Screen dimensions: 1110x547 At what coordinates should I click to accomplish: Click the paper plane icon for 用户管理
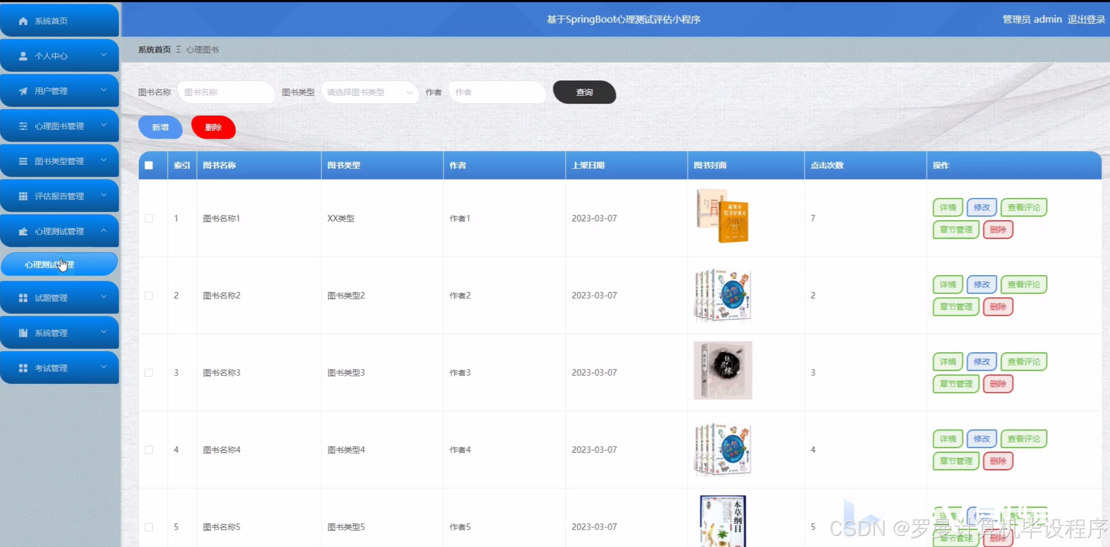[23, 91]
